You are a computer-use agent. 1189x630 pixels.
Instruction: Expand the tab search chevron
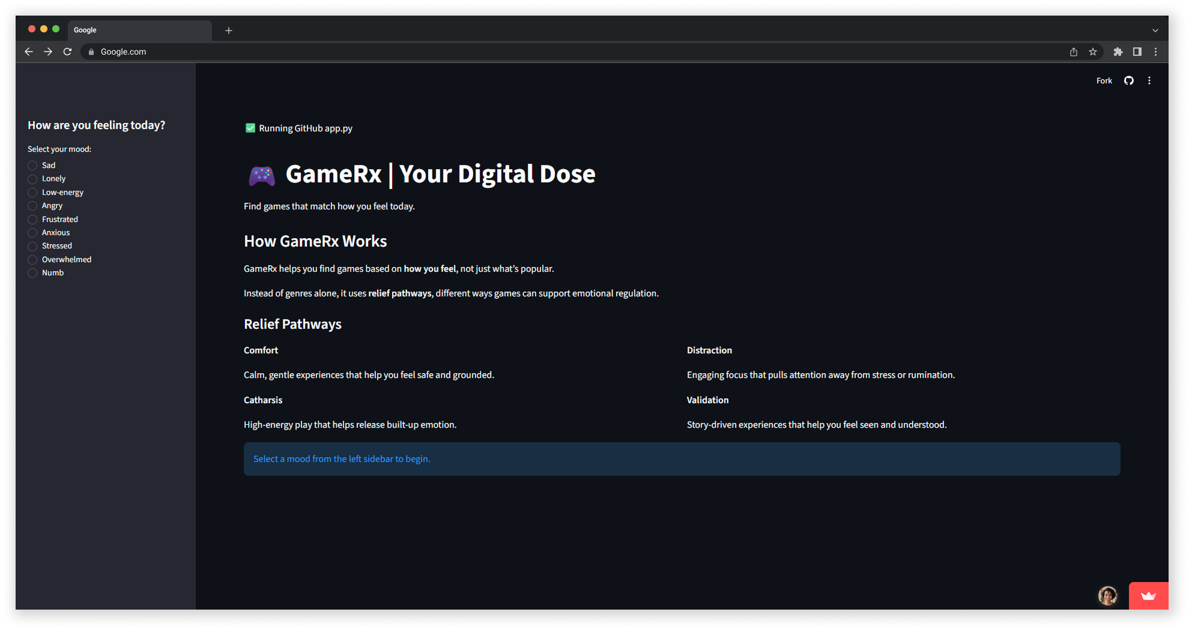coord(1155,30)
